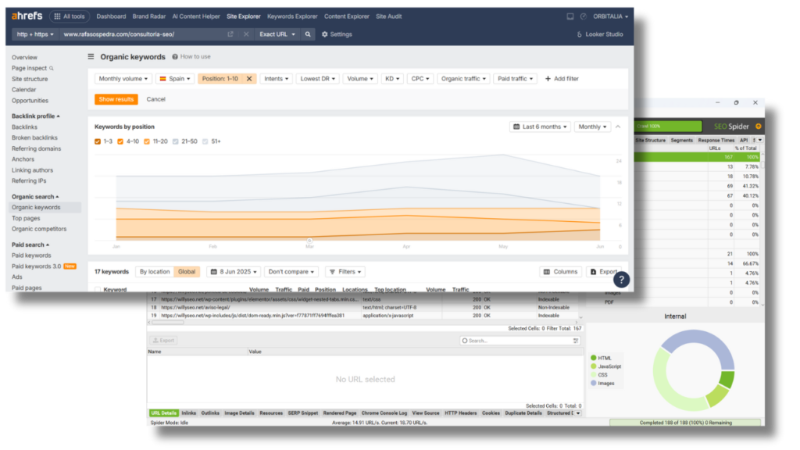Click the Add filter plus button
Image resolution: width=800 pixels, height=450 pixels.
pyautogui.click(x=562, y=79)
